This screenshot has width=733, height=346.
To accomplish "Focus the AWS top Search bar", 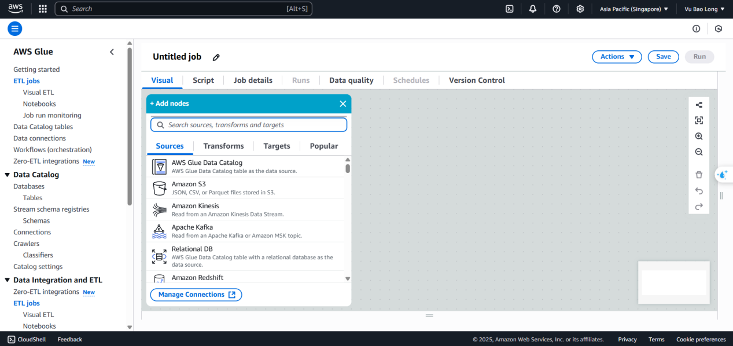I will coord(183,9).
